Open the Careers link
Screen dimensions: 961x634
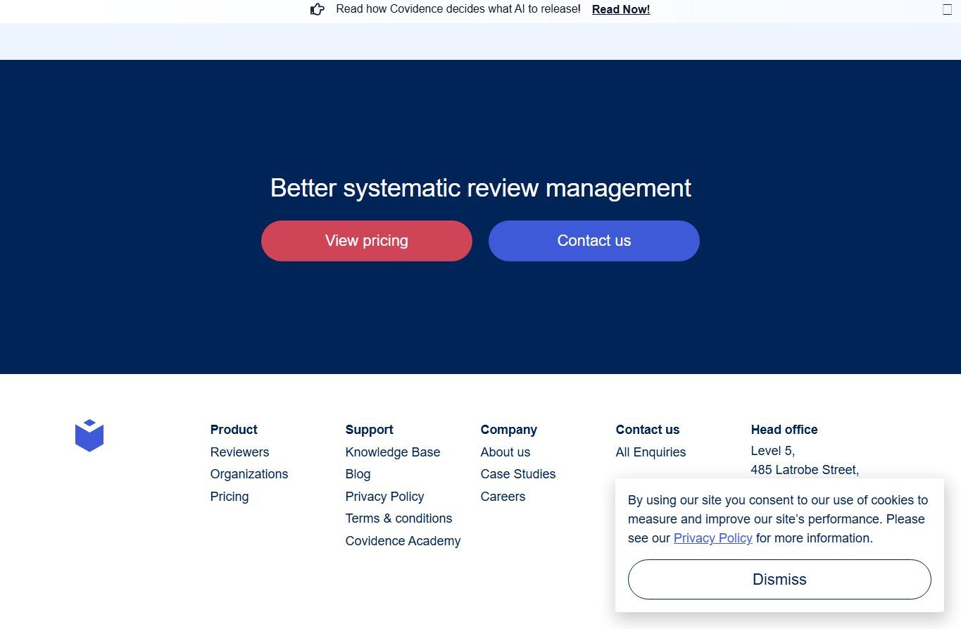click(503, 497)
